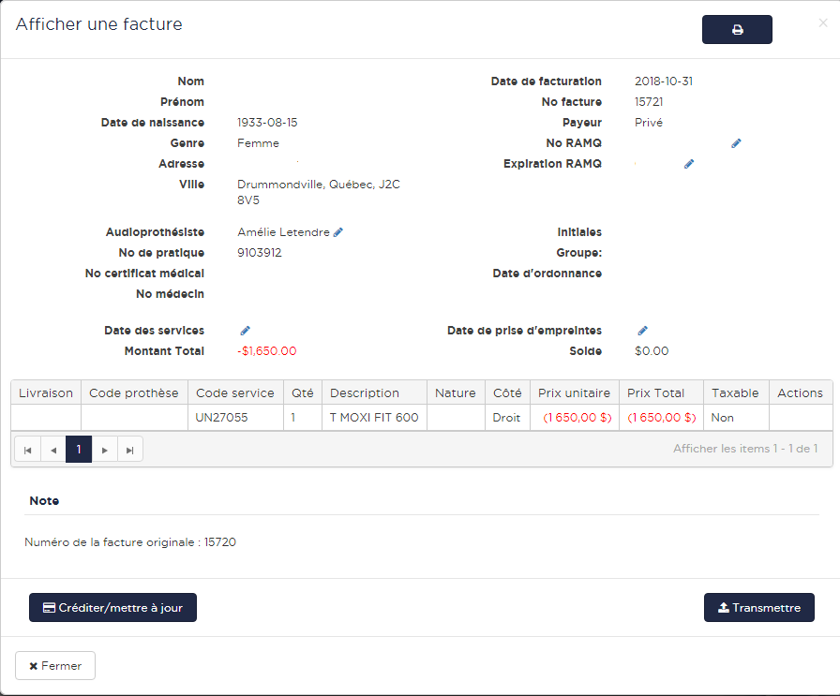This screenshot has height=696, width=840.
Task: Go to last page of items
Action: pyautogui.click(x=130, y=450)
